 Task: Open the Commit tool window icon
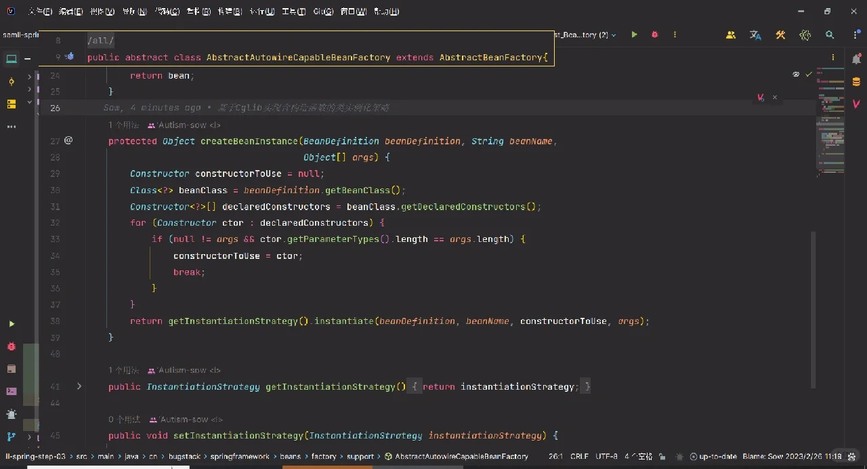[x=12, y=81]
